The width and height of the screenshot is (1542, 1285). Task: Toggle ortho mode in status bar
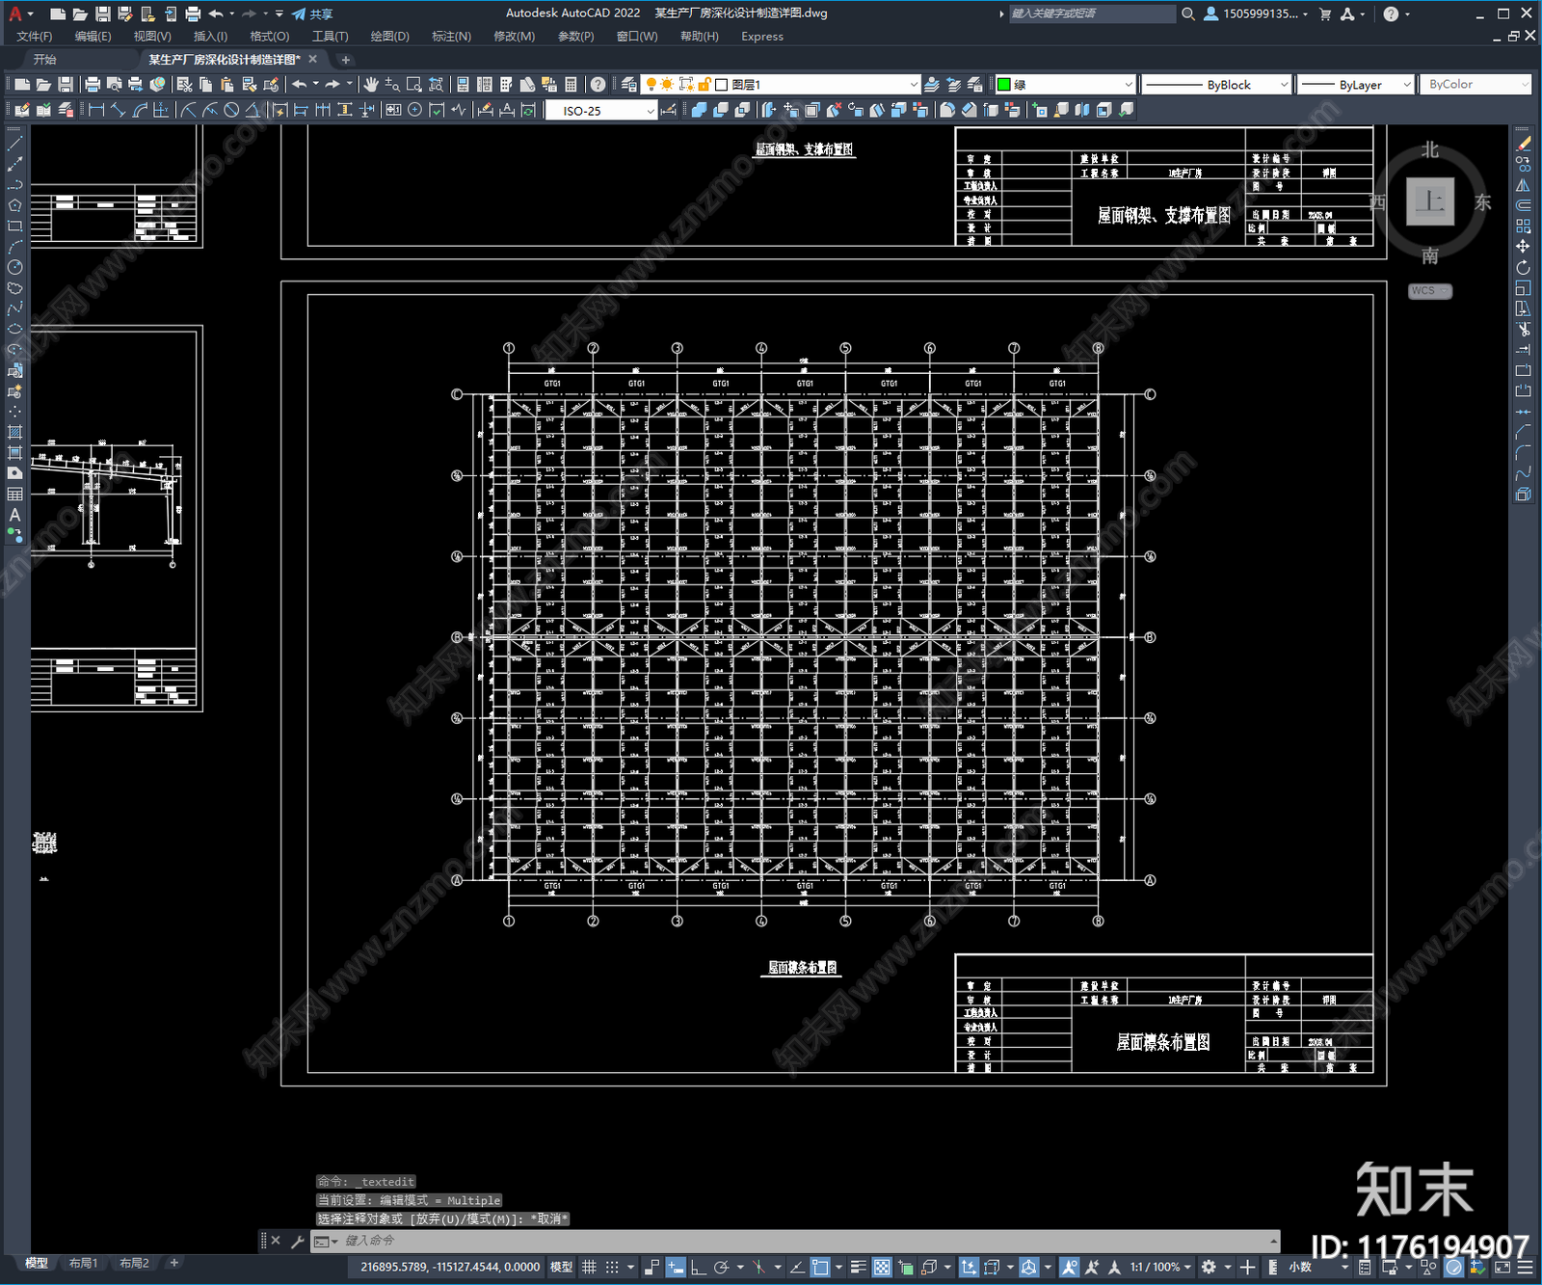click(x=698, y=1267)
